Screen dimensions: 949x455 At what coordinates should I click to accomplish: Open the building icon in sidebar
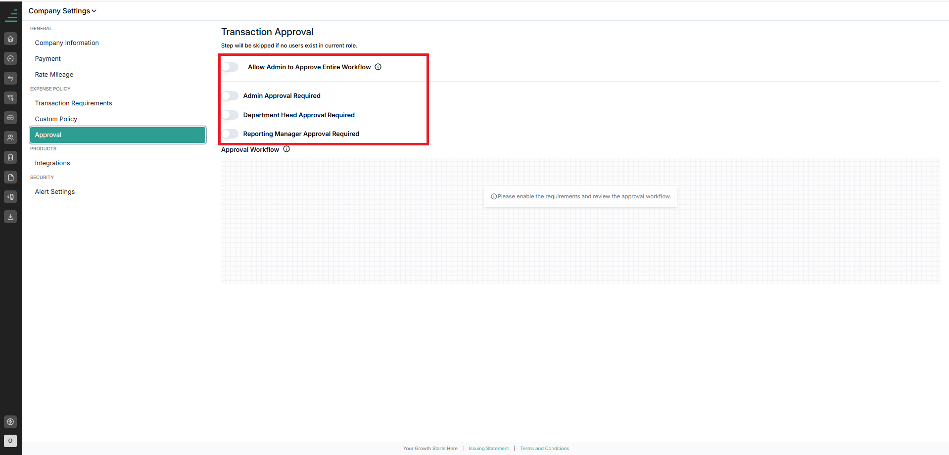tap(10, 157)
